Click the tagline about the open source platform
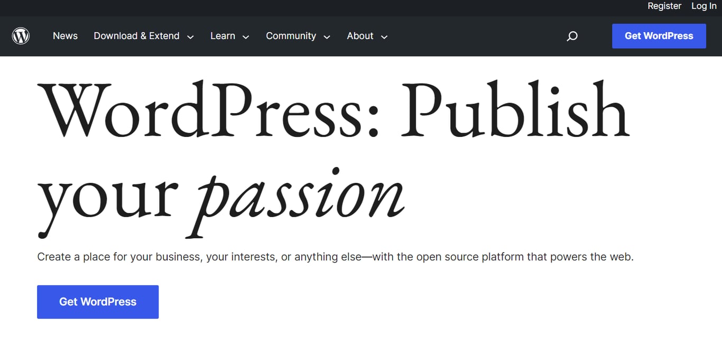Image resolution: width=722 pixels, height=344 pixels. (x=335, y=257)
